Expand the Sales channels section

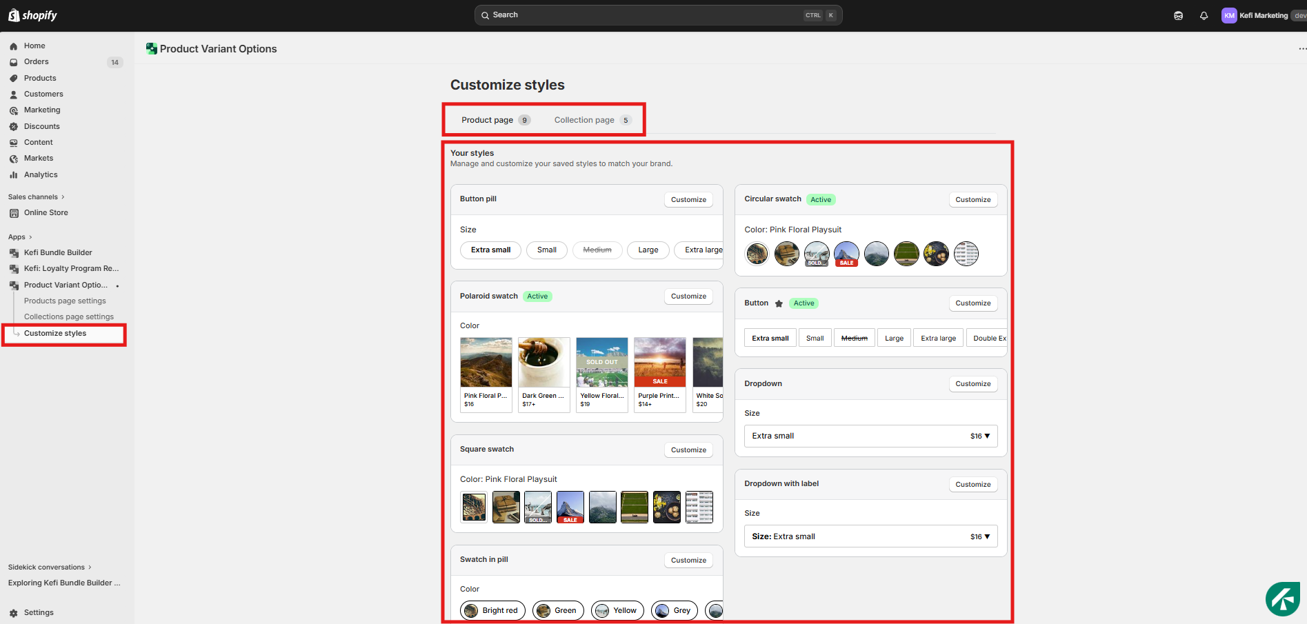pos(36,197)
